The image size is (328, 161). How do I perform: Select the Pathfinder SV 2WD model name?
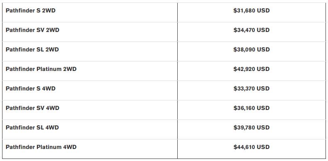click(32, 30)
